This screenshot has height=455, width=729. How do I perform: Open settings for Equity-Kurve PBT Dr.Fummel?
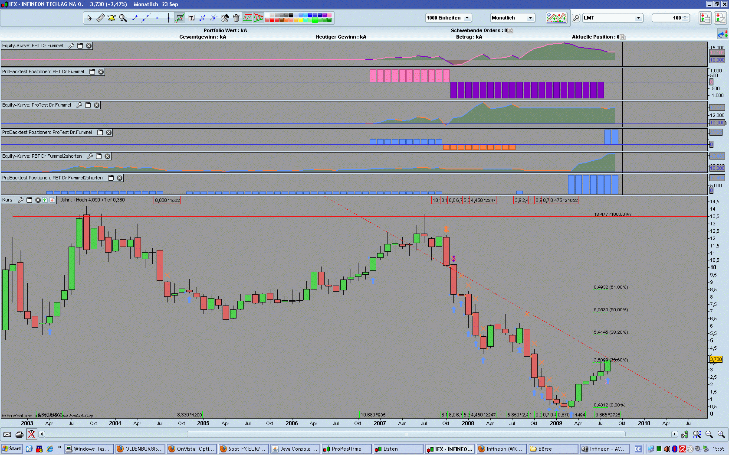point(72,46)
